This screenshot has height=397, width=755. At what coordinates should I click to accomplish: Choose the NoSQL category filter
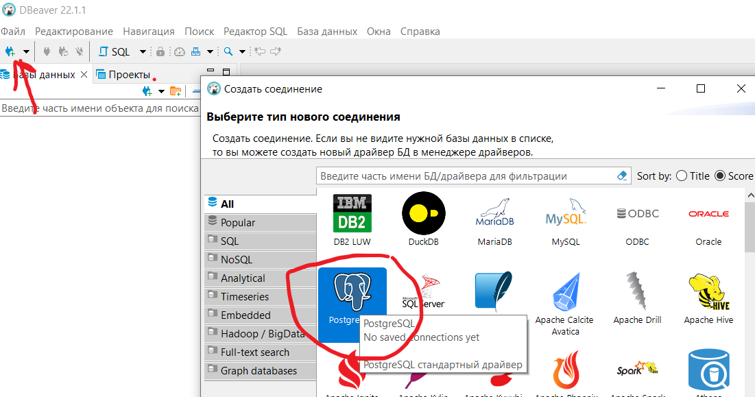[x=237, y=260]
